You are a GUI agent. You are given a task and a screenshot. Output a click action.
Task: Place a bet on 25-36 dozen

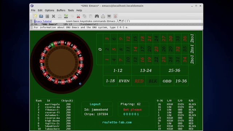(174, 70)
